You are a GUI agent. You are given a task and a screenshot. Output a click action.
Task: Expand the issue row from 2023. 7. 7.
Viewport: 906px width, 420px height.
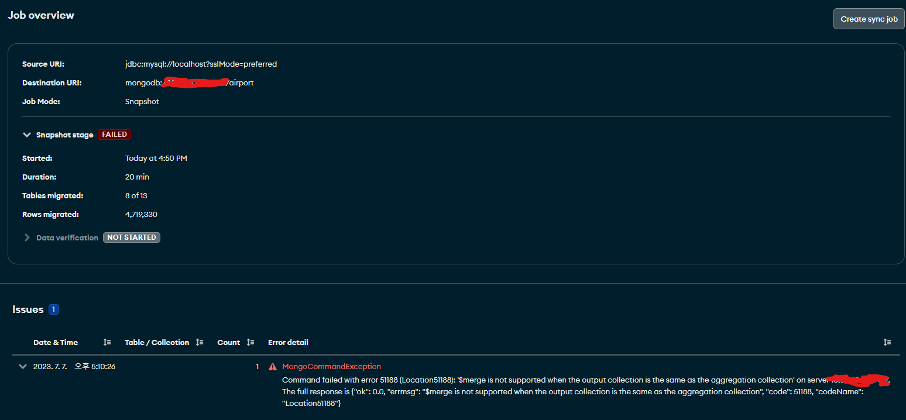point(23,367)
